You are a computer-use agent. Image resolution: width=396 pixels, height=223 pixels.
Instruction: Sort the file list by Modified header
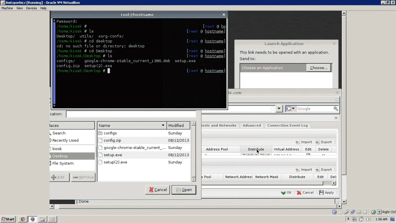pyautogui.click(x=178, y=125)
